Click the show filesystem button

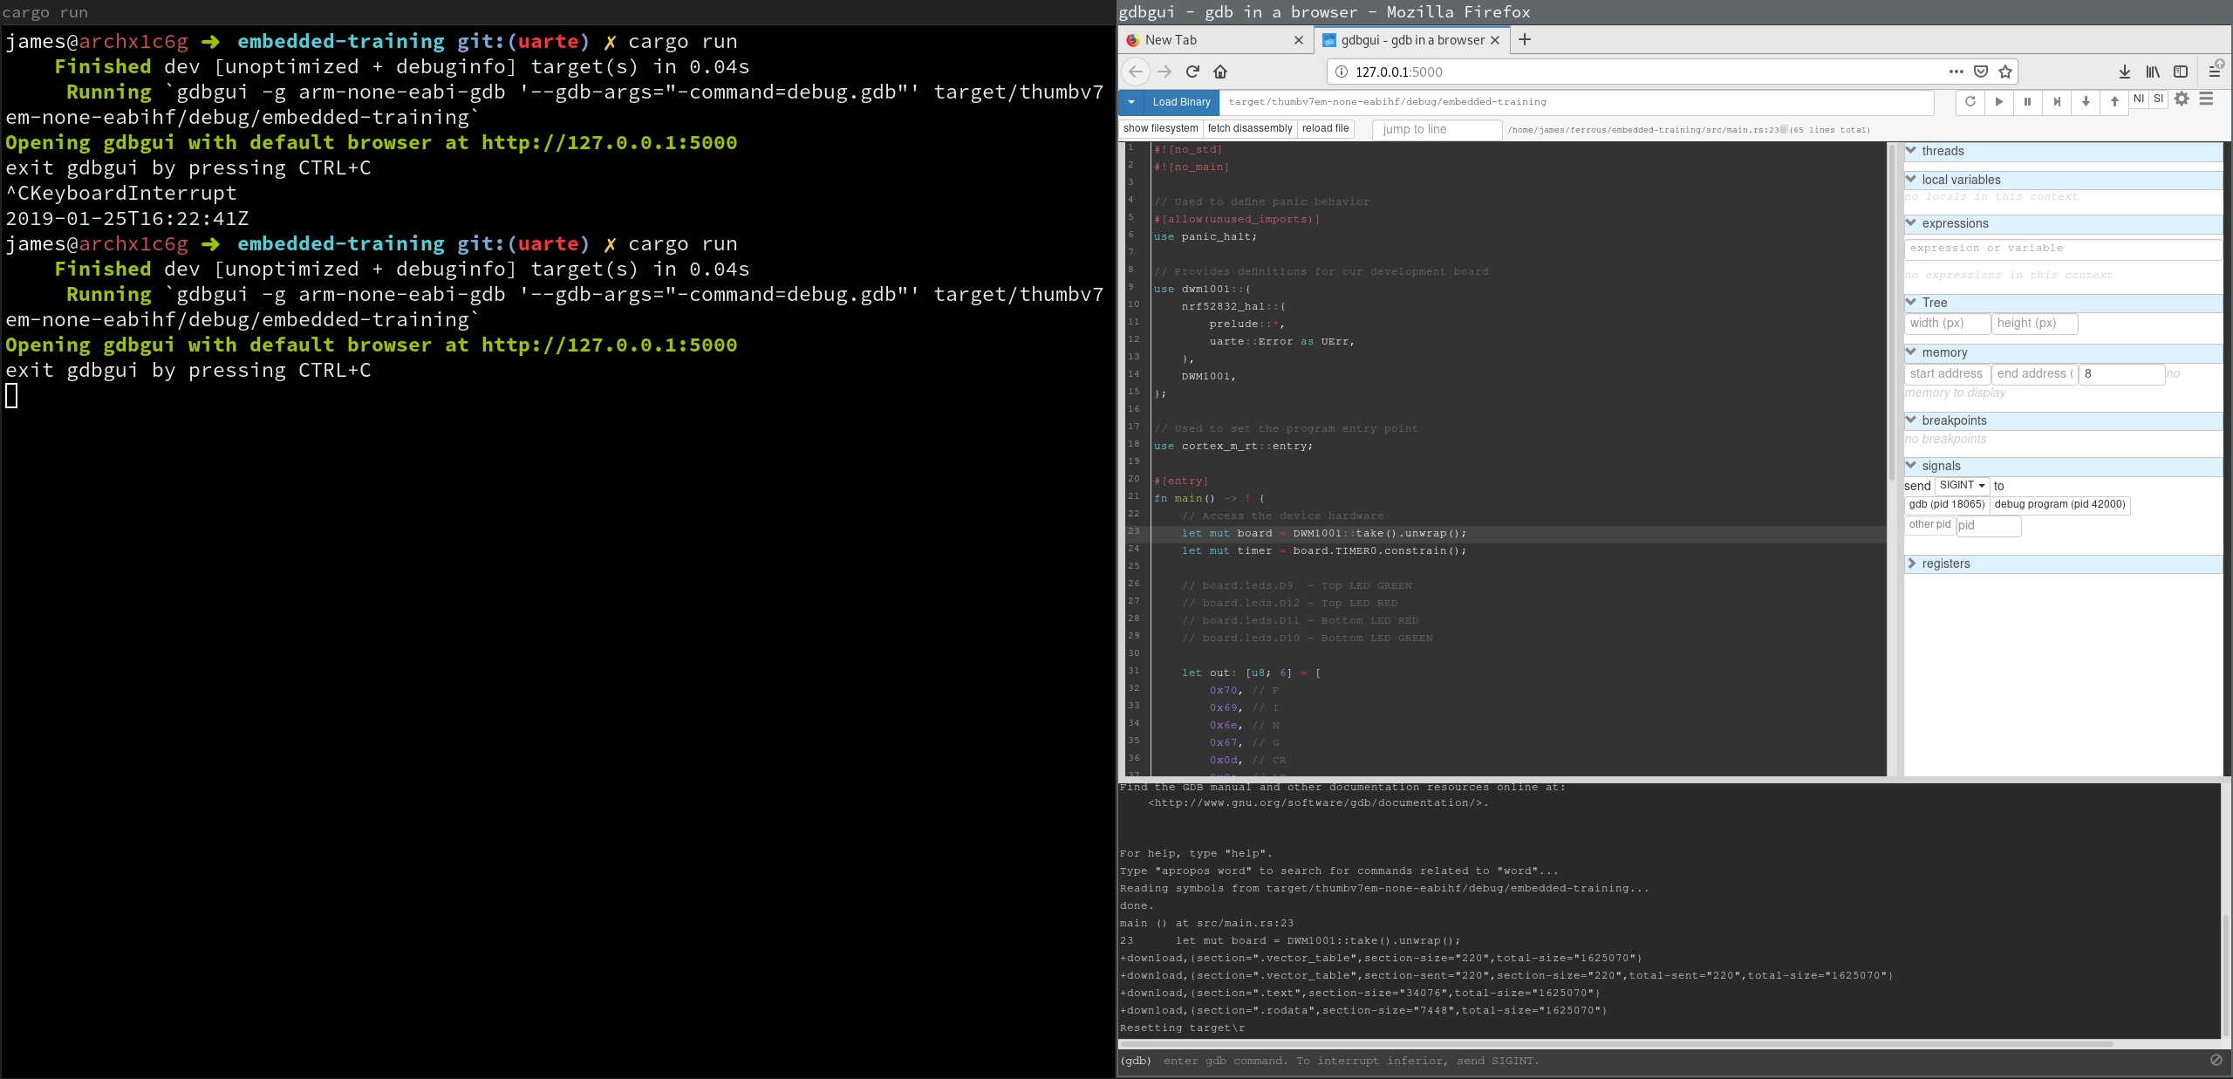tap(1160, 129)
